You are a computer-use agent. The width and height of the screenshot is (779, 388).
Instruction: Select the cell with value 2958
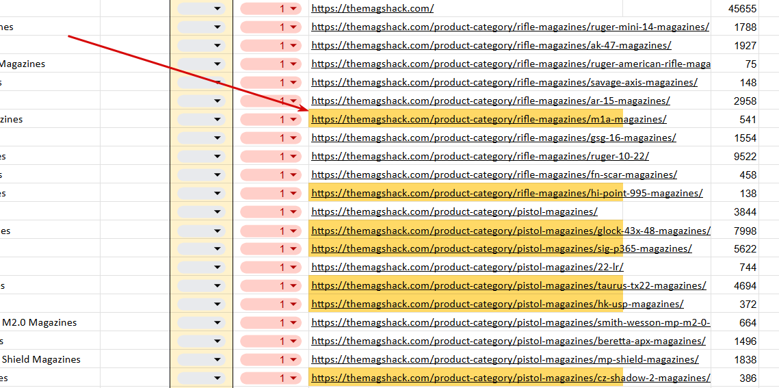tap(735, 101)
